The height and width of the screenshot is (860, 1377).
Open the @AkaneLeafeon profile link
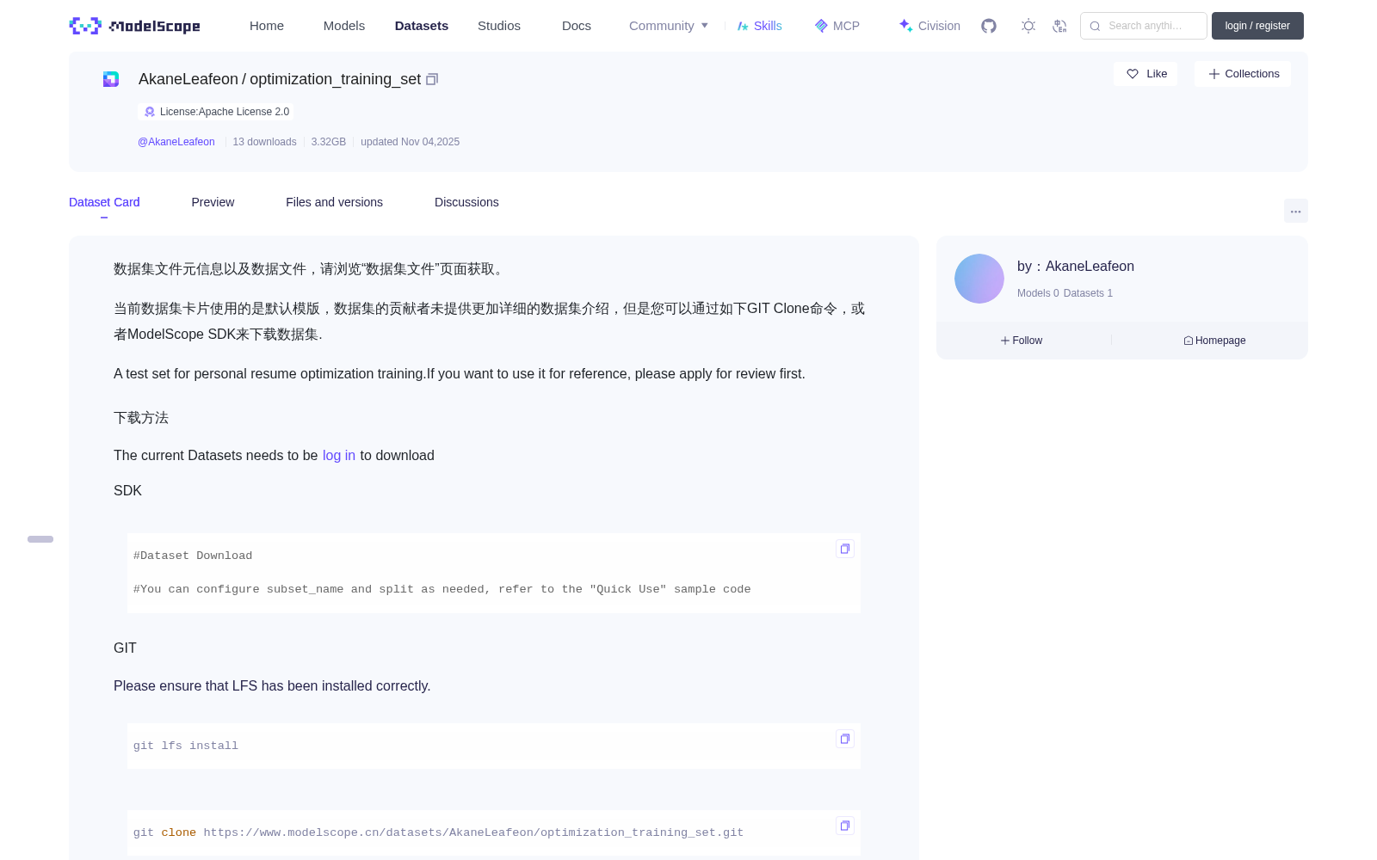(176, 142)
